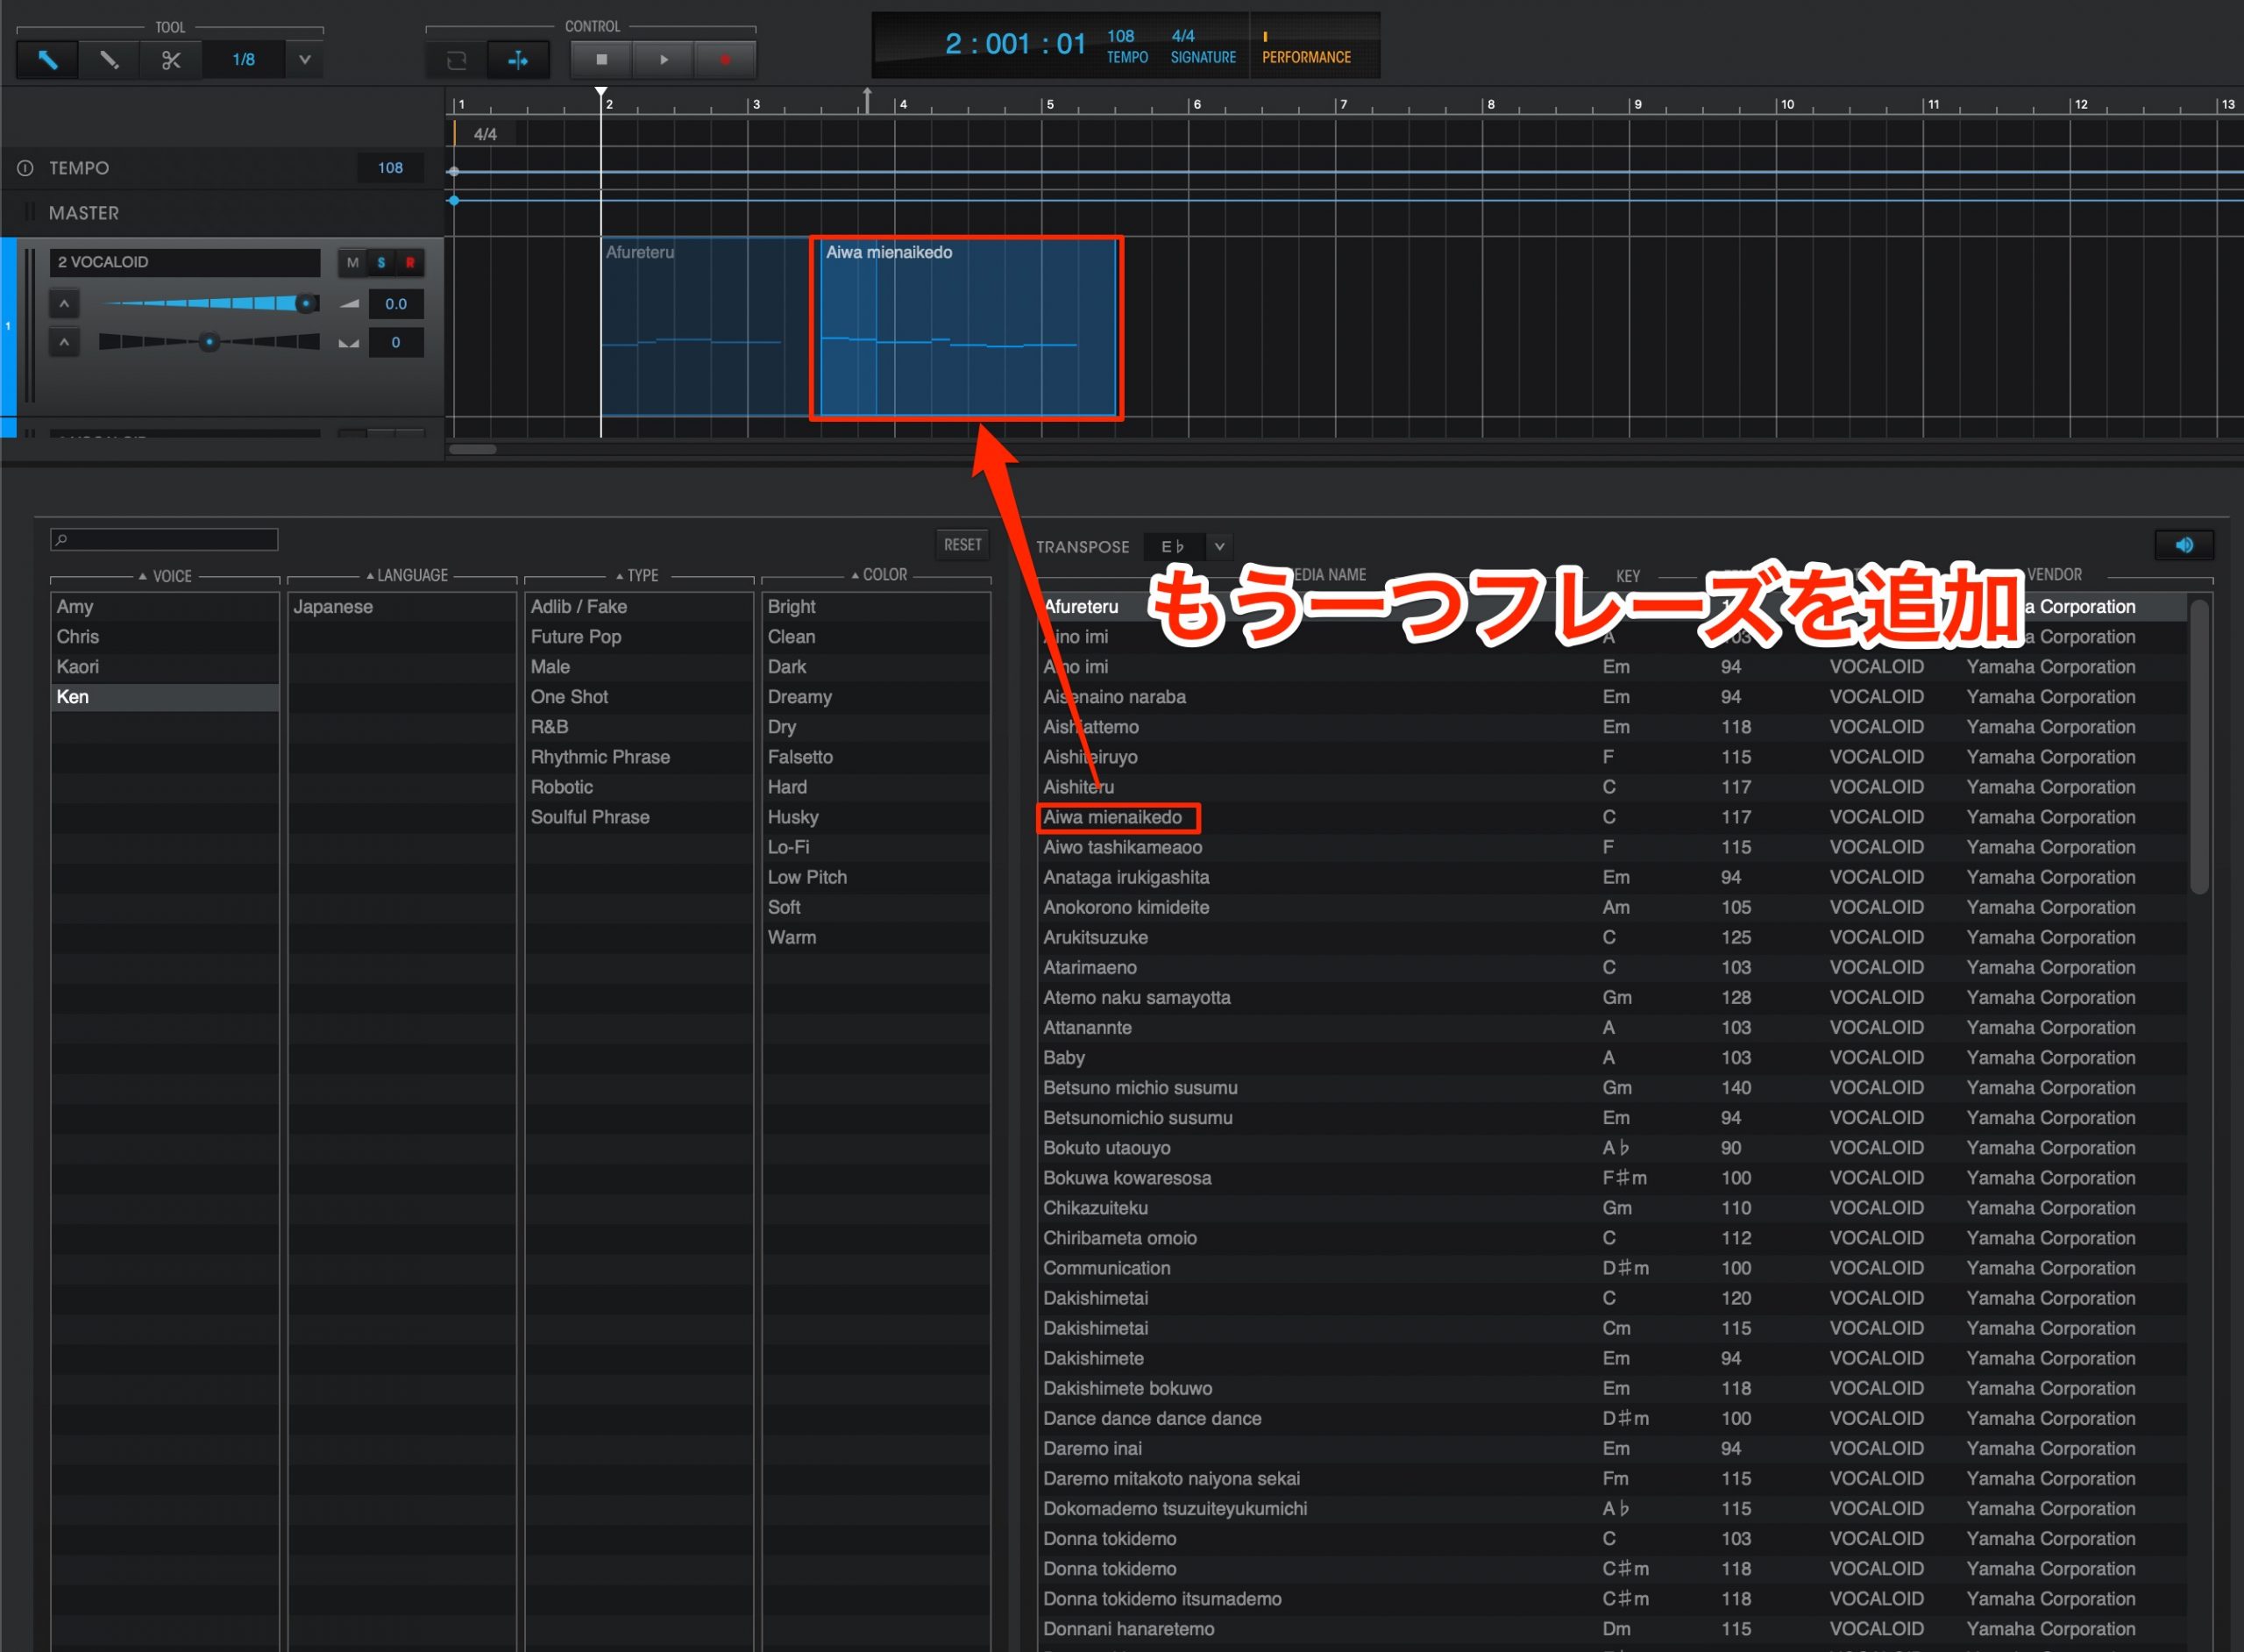Viewport: 2244px width, 1652px height.
Task: Click the TEMPO track info icon
Action: tap(25, 168)
